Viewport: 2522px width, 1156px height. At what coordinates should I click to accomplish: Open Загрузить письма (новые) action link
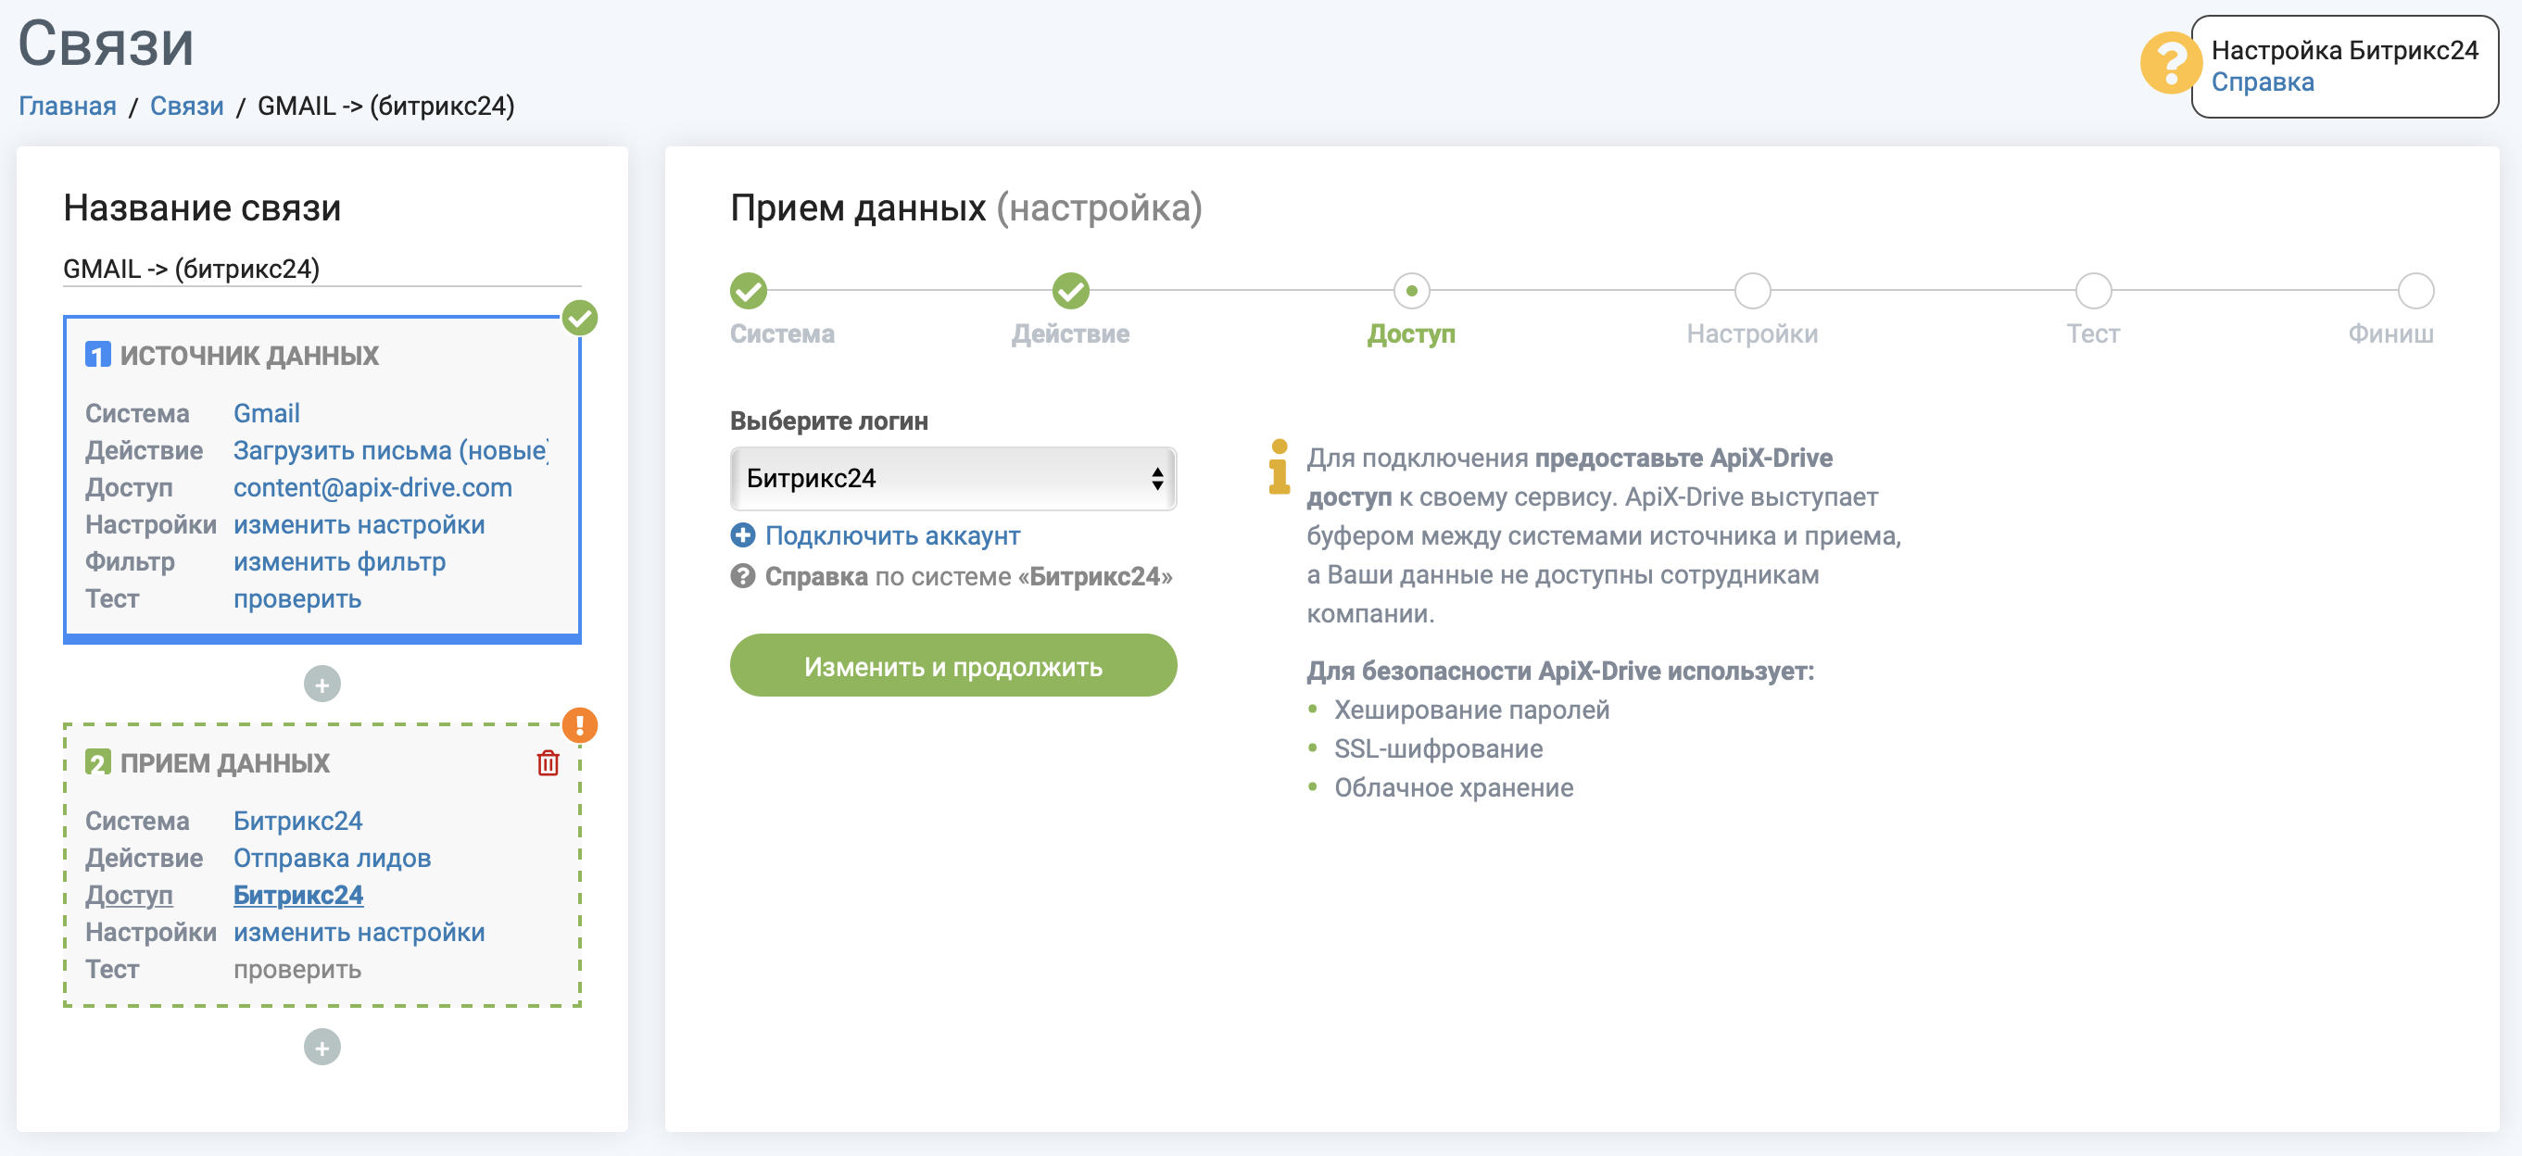pos(390,450)
